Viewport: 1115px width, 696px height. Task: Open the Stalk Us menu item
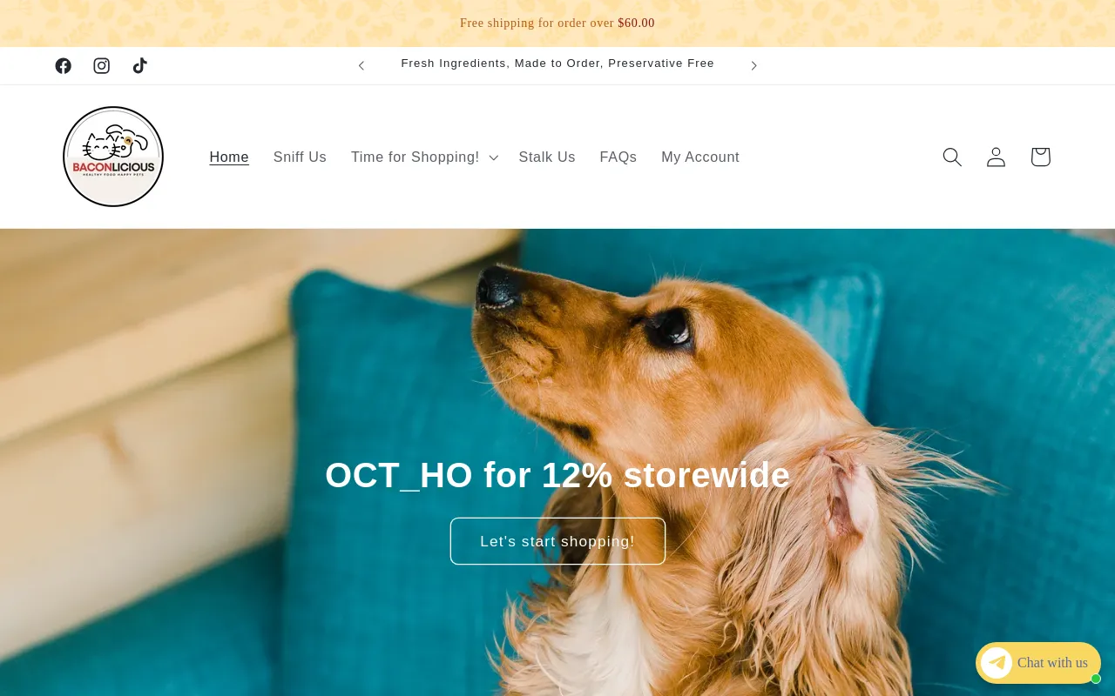click(x=547, y=157)
